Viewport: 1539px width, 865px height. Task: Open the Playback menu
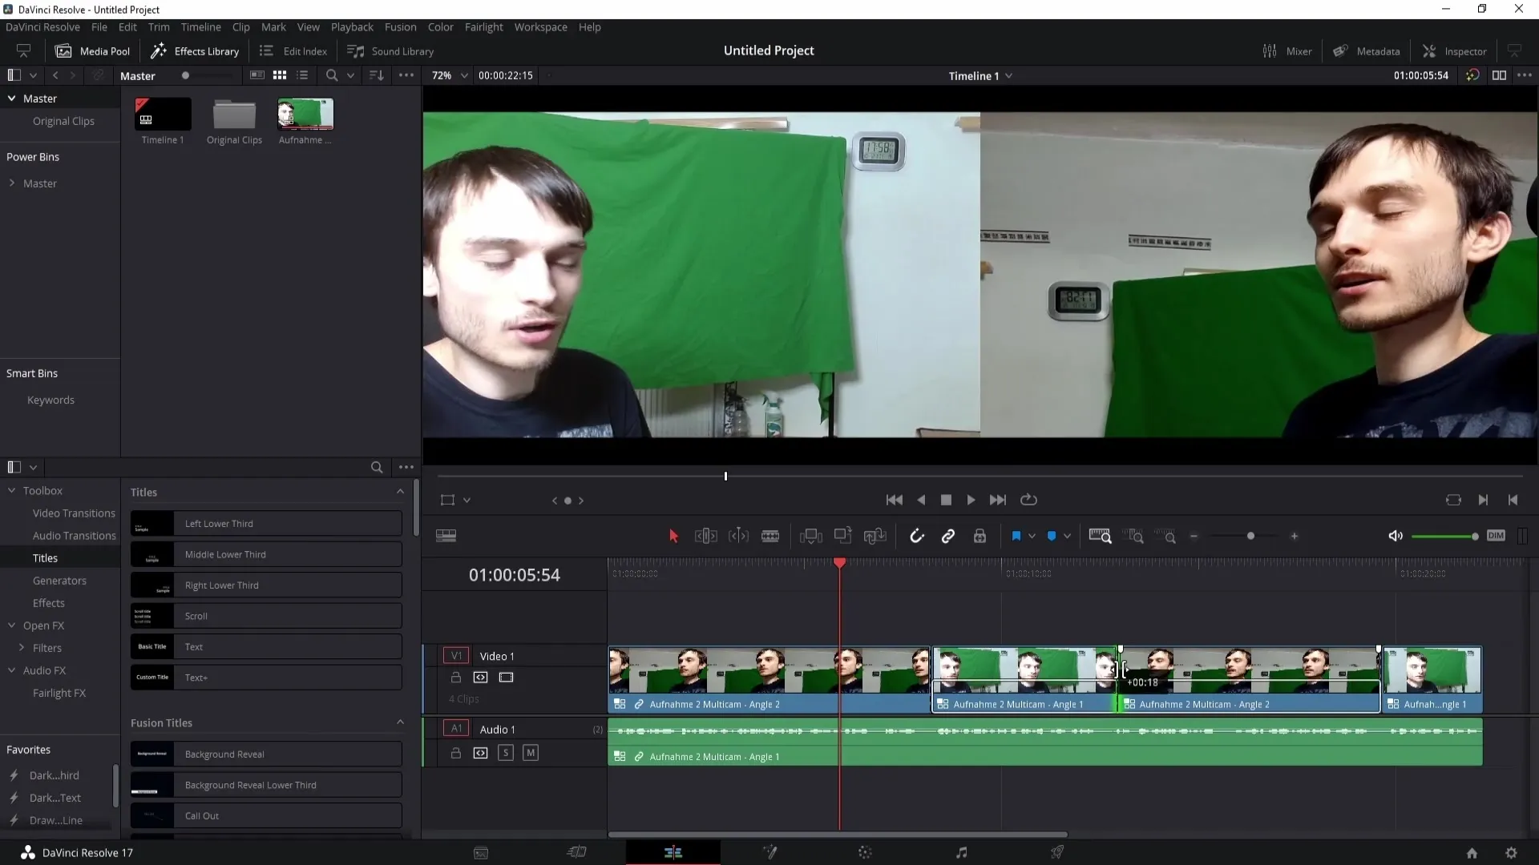(x=352, y=26)
